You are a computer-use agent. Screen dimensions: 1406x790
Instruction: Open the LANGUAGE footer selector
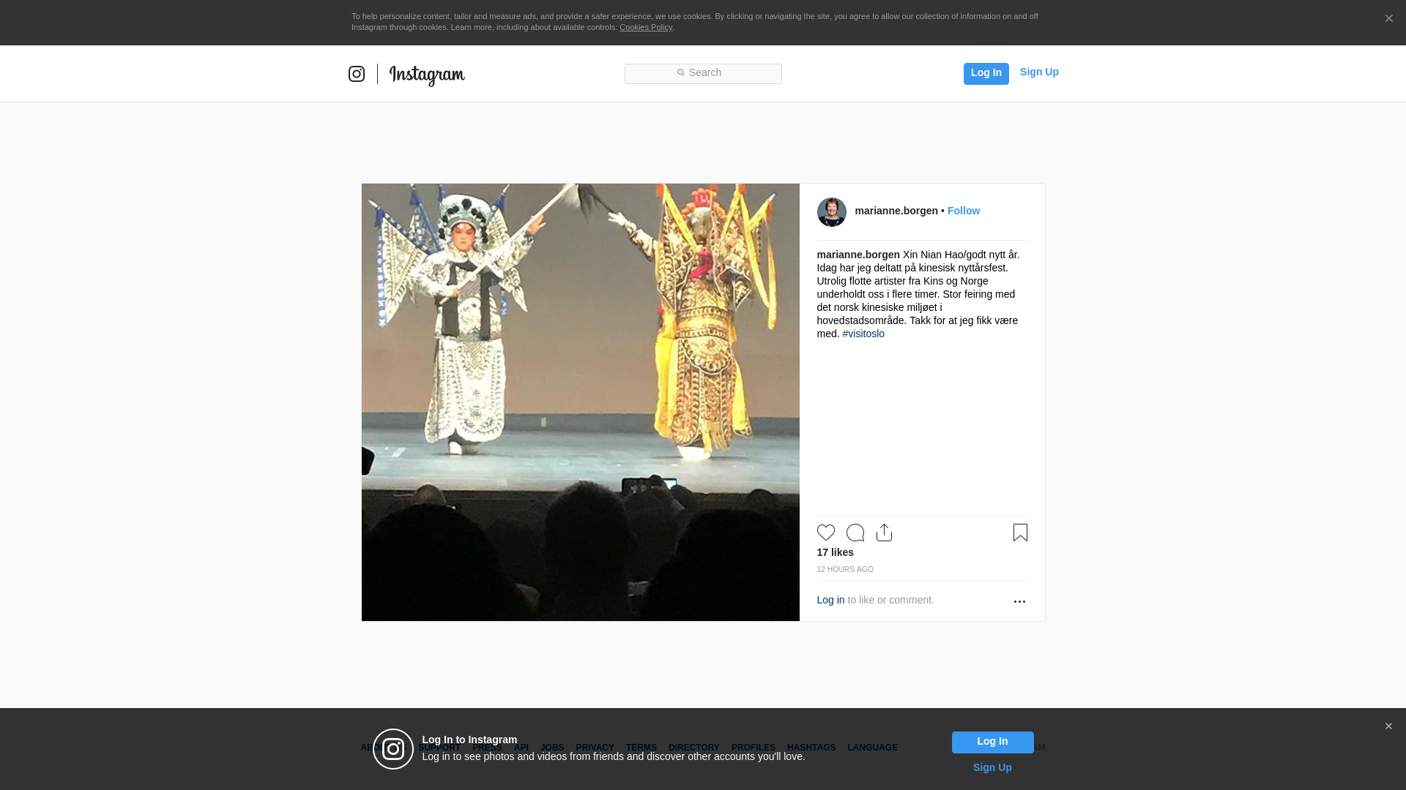click(872, 748)
